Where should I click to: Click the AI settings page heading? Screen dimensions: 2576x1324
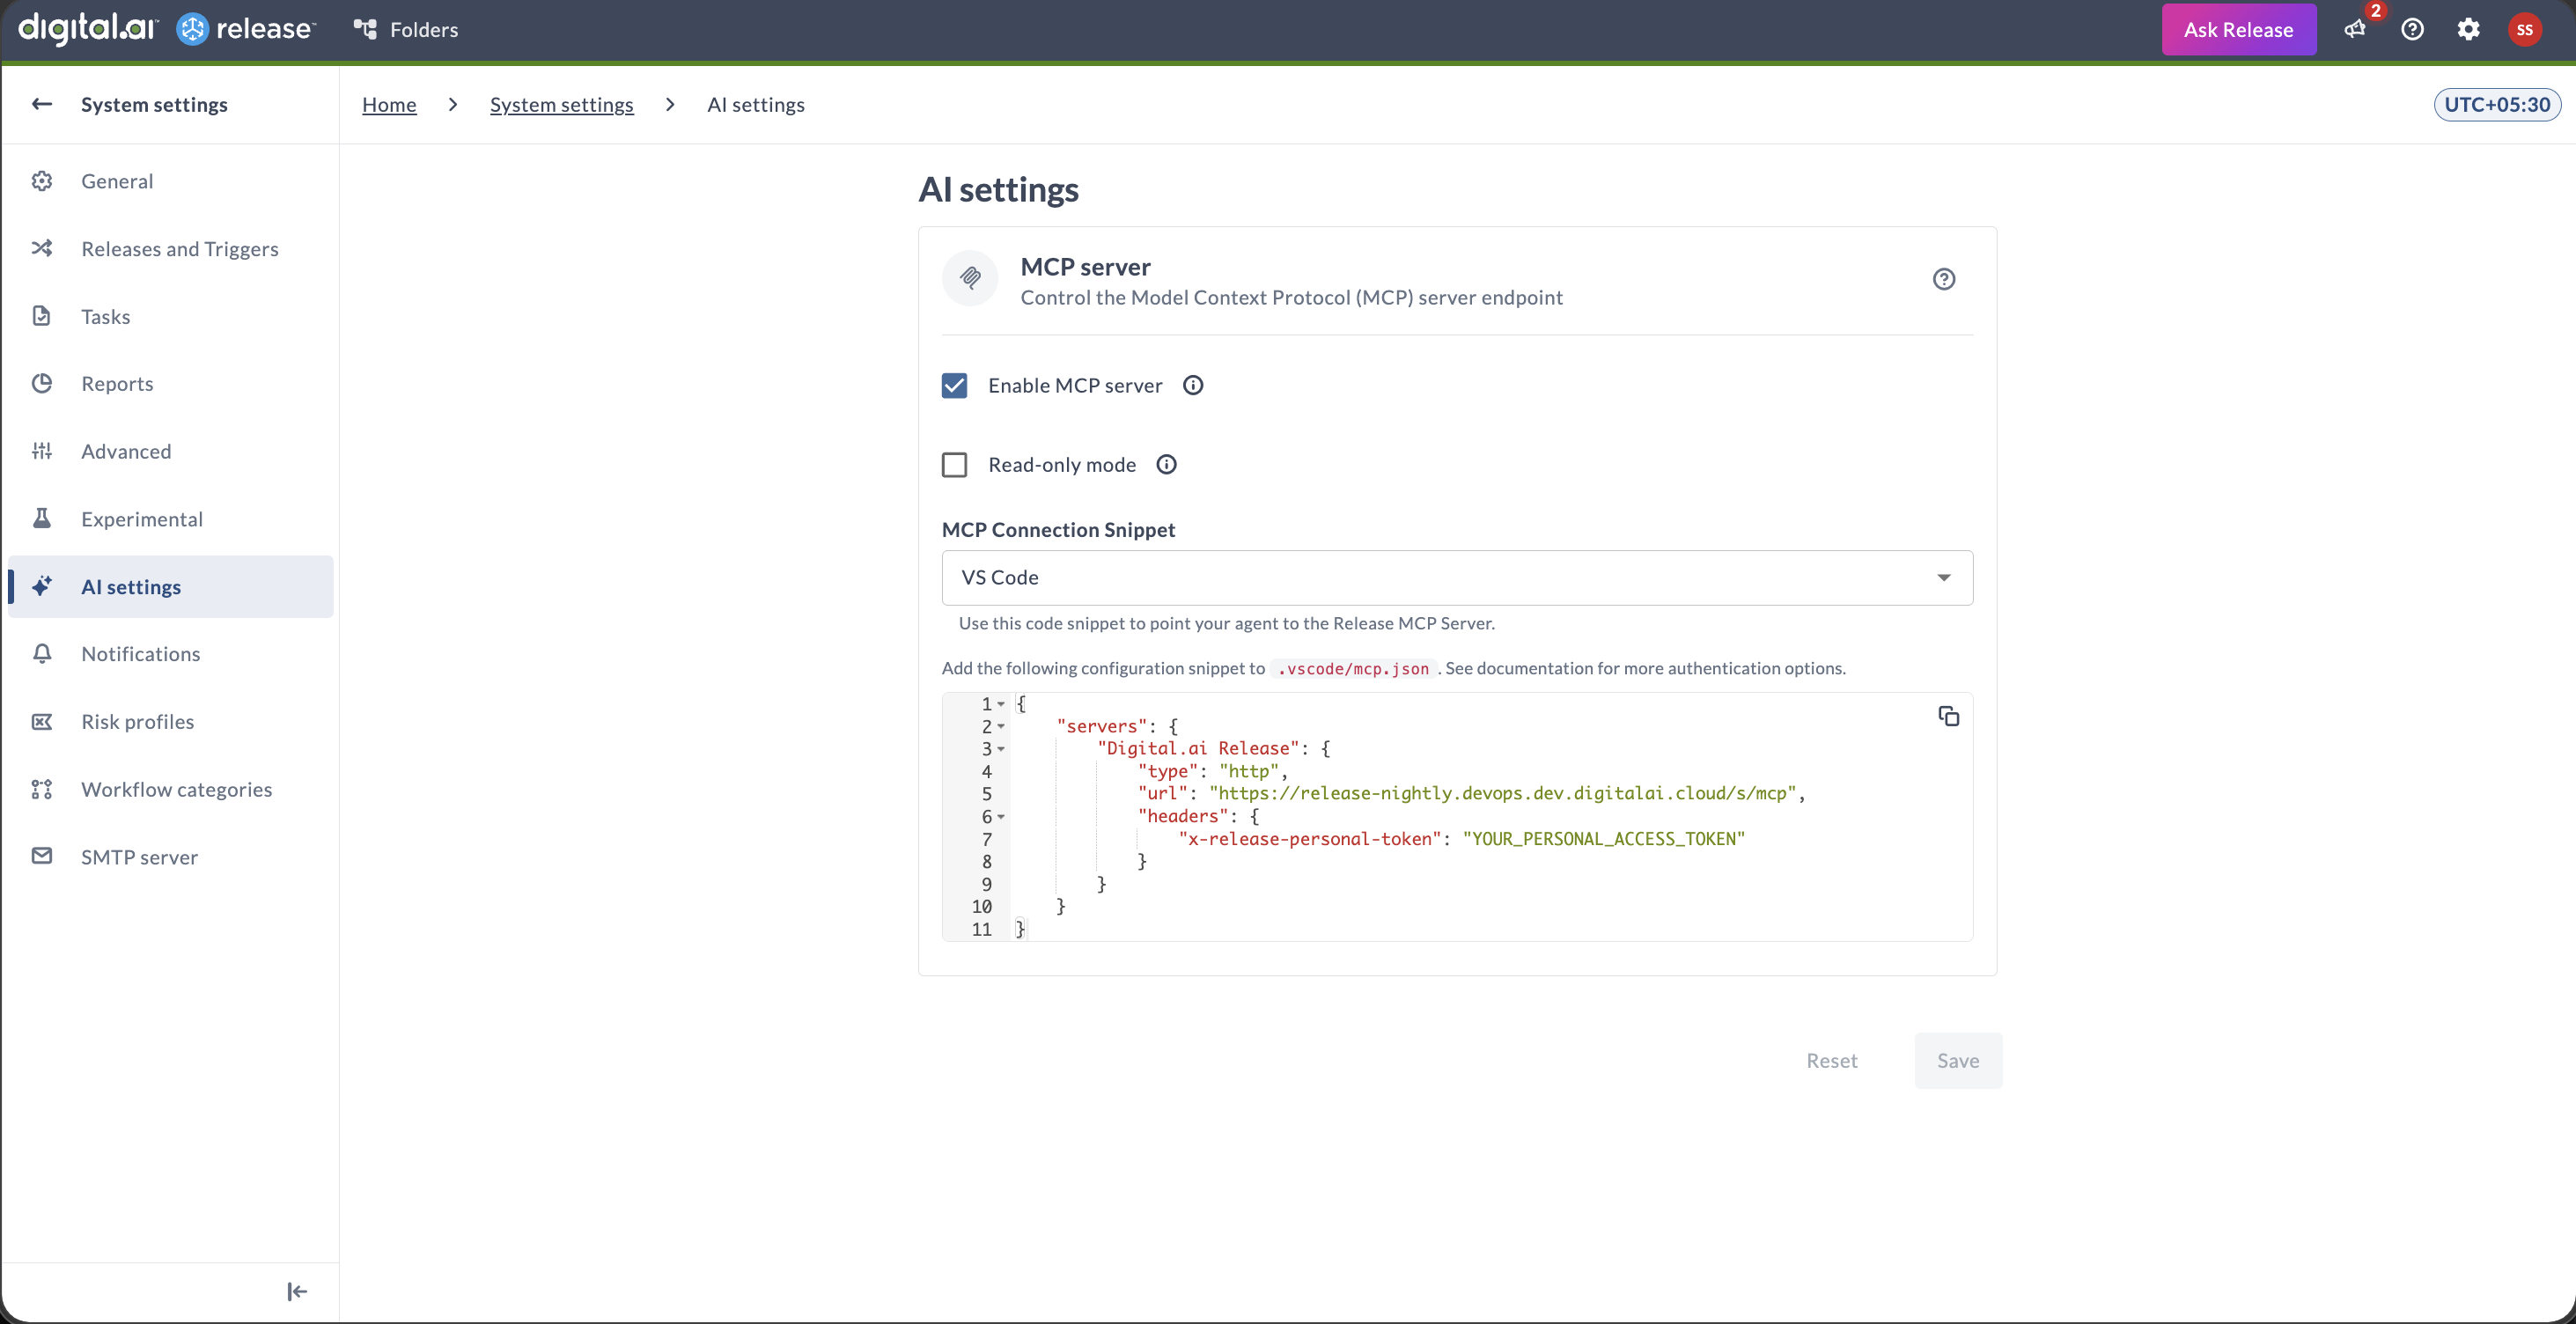click(x=998, y=189)
